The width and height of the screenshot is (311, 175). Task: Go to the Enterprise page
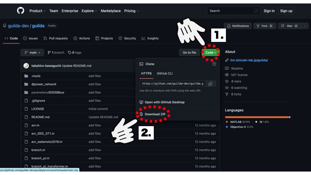click(x=70, y=11)
